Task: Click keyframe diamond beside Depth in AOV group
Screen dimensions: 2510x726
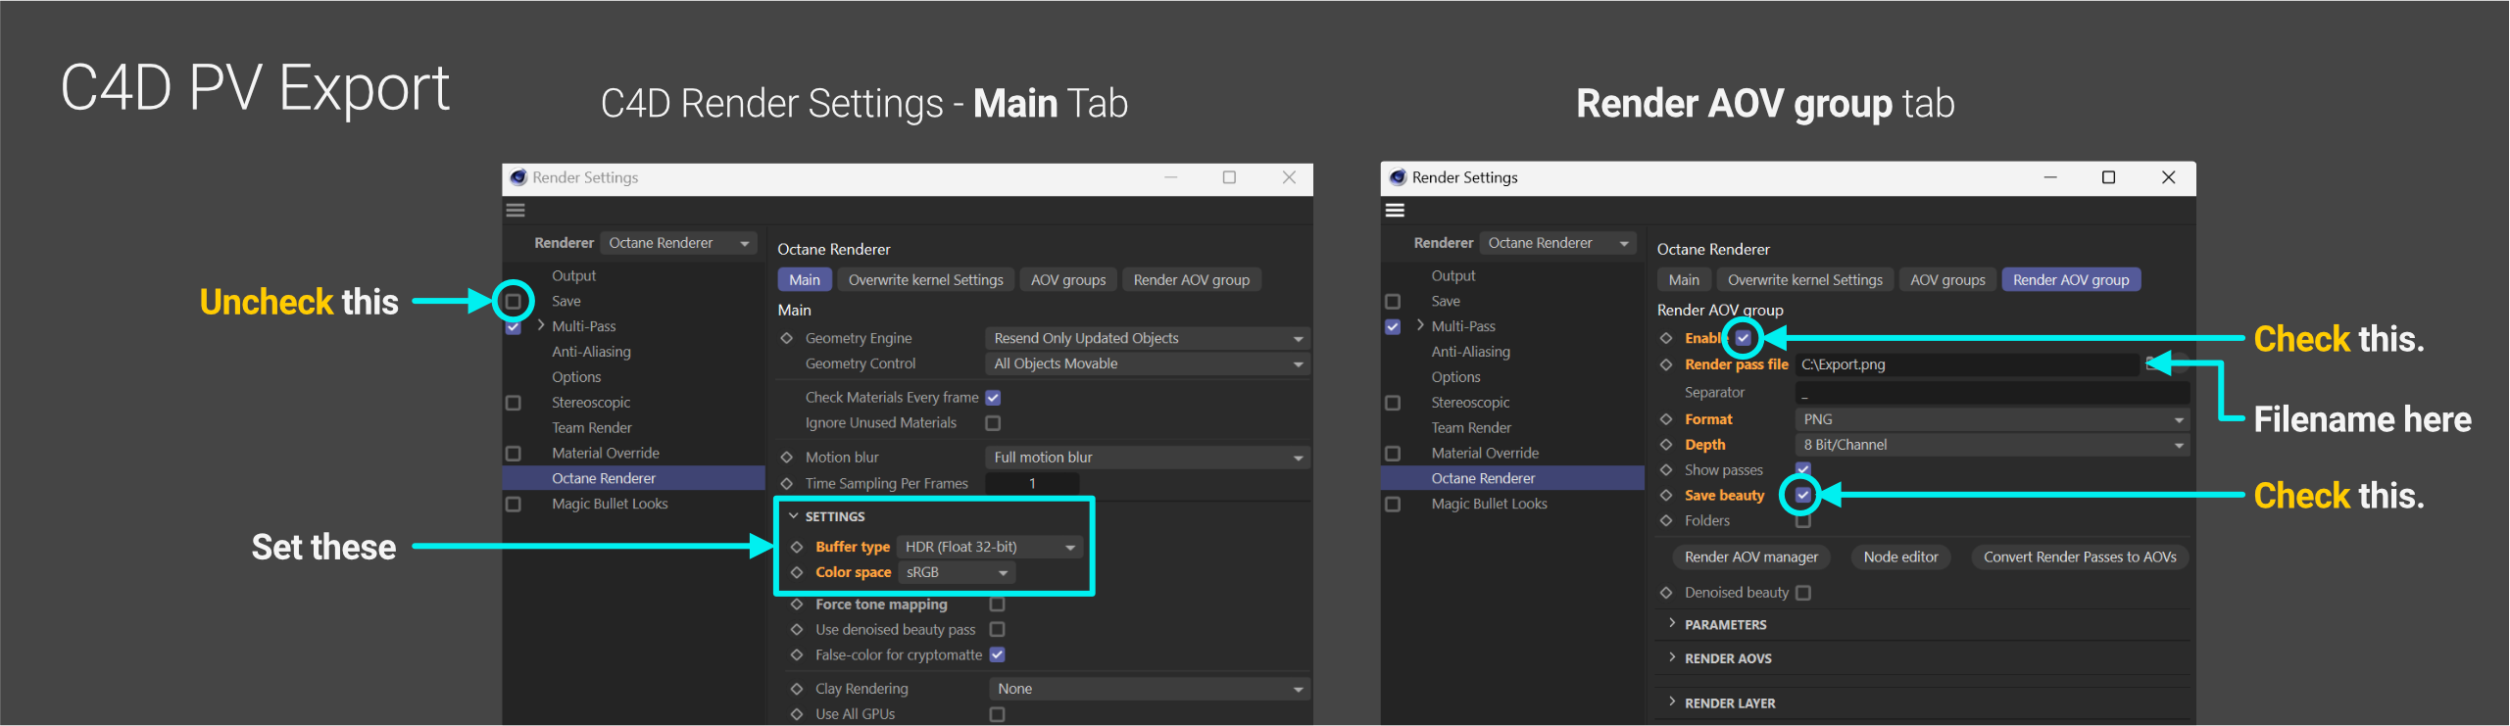Action: click(x=1666, y=445)
